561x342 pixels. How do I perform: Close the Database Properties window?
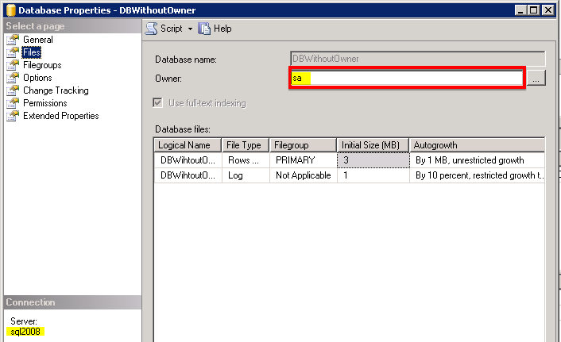(x=547, y=10)
